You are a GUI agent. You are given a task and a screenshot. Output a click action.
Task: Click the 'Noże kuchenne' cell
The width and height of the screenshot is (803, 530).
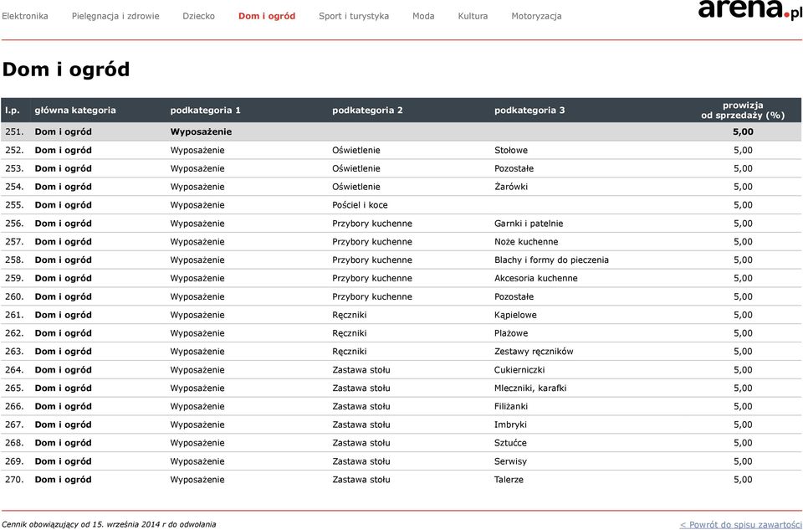pos(526,241)
